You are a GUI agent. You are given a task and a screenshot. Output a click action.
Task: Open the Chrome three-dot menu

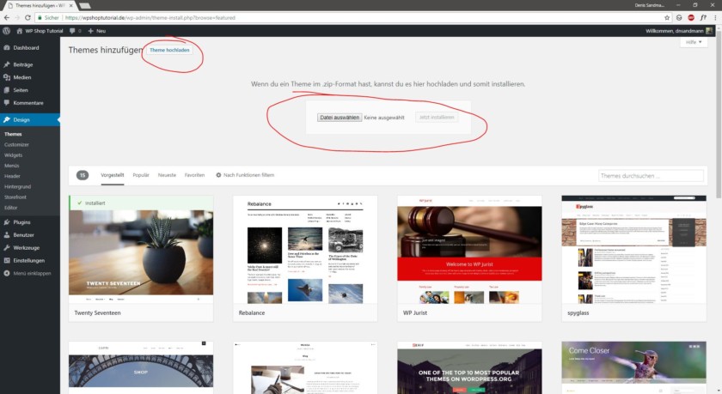pyautogui.click(x=714, y=17)
